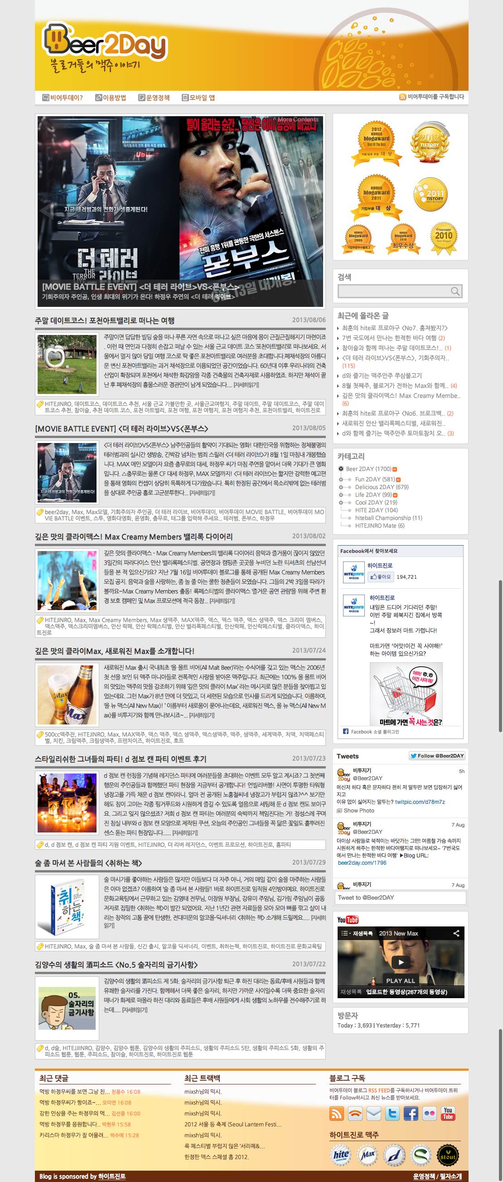The image size is (503, 1182).
Task: Play the 2013 New Max video
Action: [401, 962]
